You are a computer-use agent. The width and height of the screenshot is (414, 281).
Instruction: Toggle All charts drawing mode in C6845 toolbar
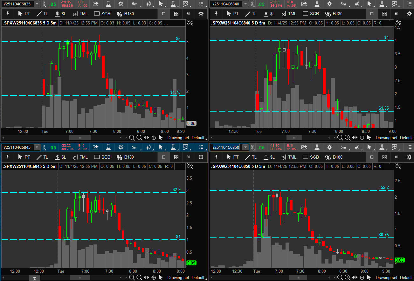[188, 157]
